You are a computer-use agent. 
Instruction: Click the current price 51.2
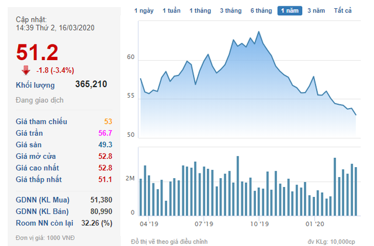pos(37,53)
